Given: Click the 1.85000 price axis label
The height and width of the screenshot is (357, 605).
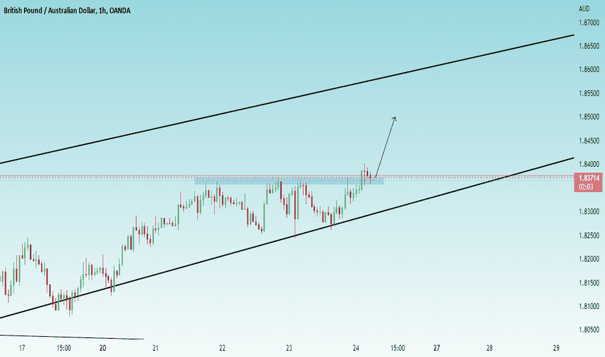Looking at the screenshot, I should tap(589, 117).
